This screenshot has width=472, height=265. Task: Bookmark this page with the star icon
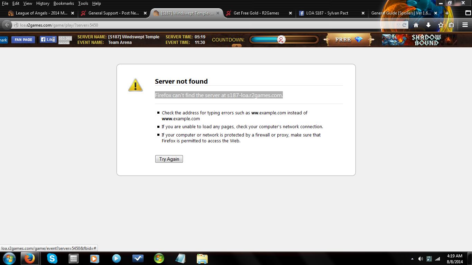[x=441, y=25]
